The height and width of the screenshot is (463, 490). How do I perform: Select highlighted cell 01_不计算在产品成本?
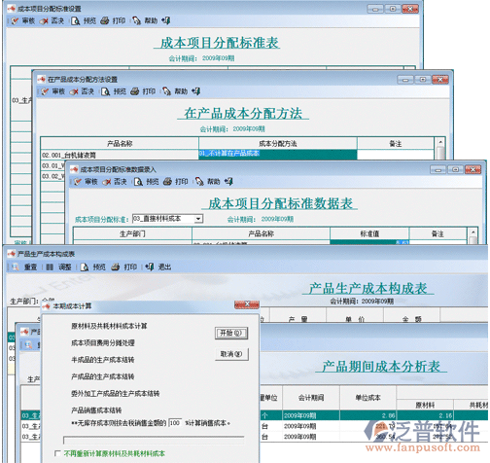pyautogui.click(x=278, y=154)
